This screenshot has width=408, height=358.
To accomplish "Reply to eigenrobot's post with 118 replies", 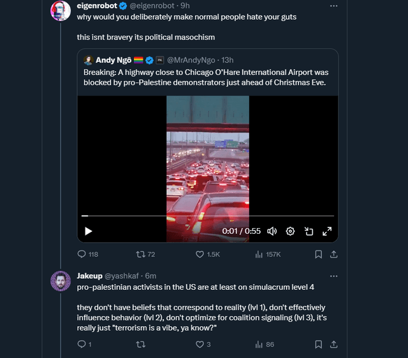I will pos(82,254).
